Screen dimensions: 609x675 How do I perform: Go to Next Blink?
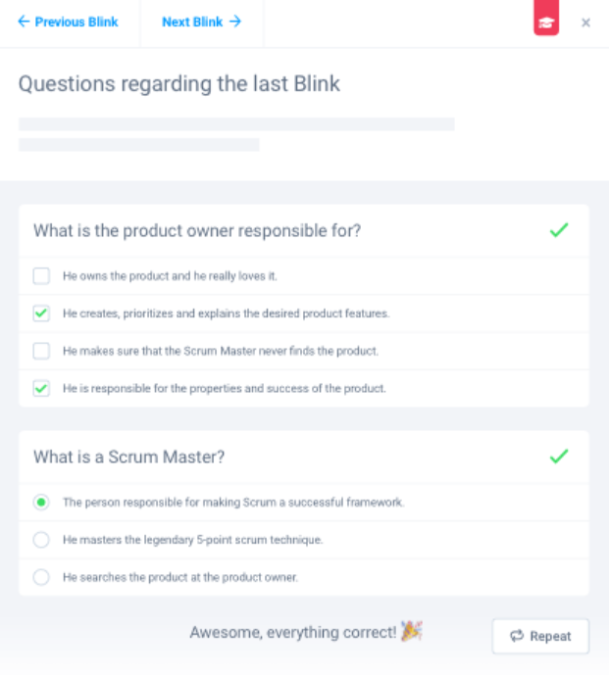pos(192,22)
